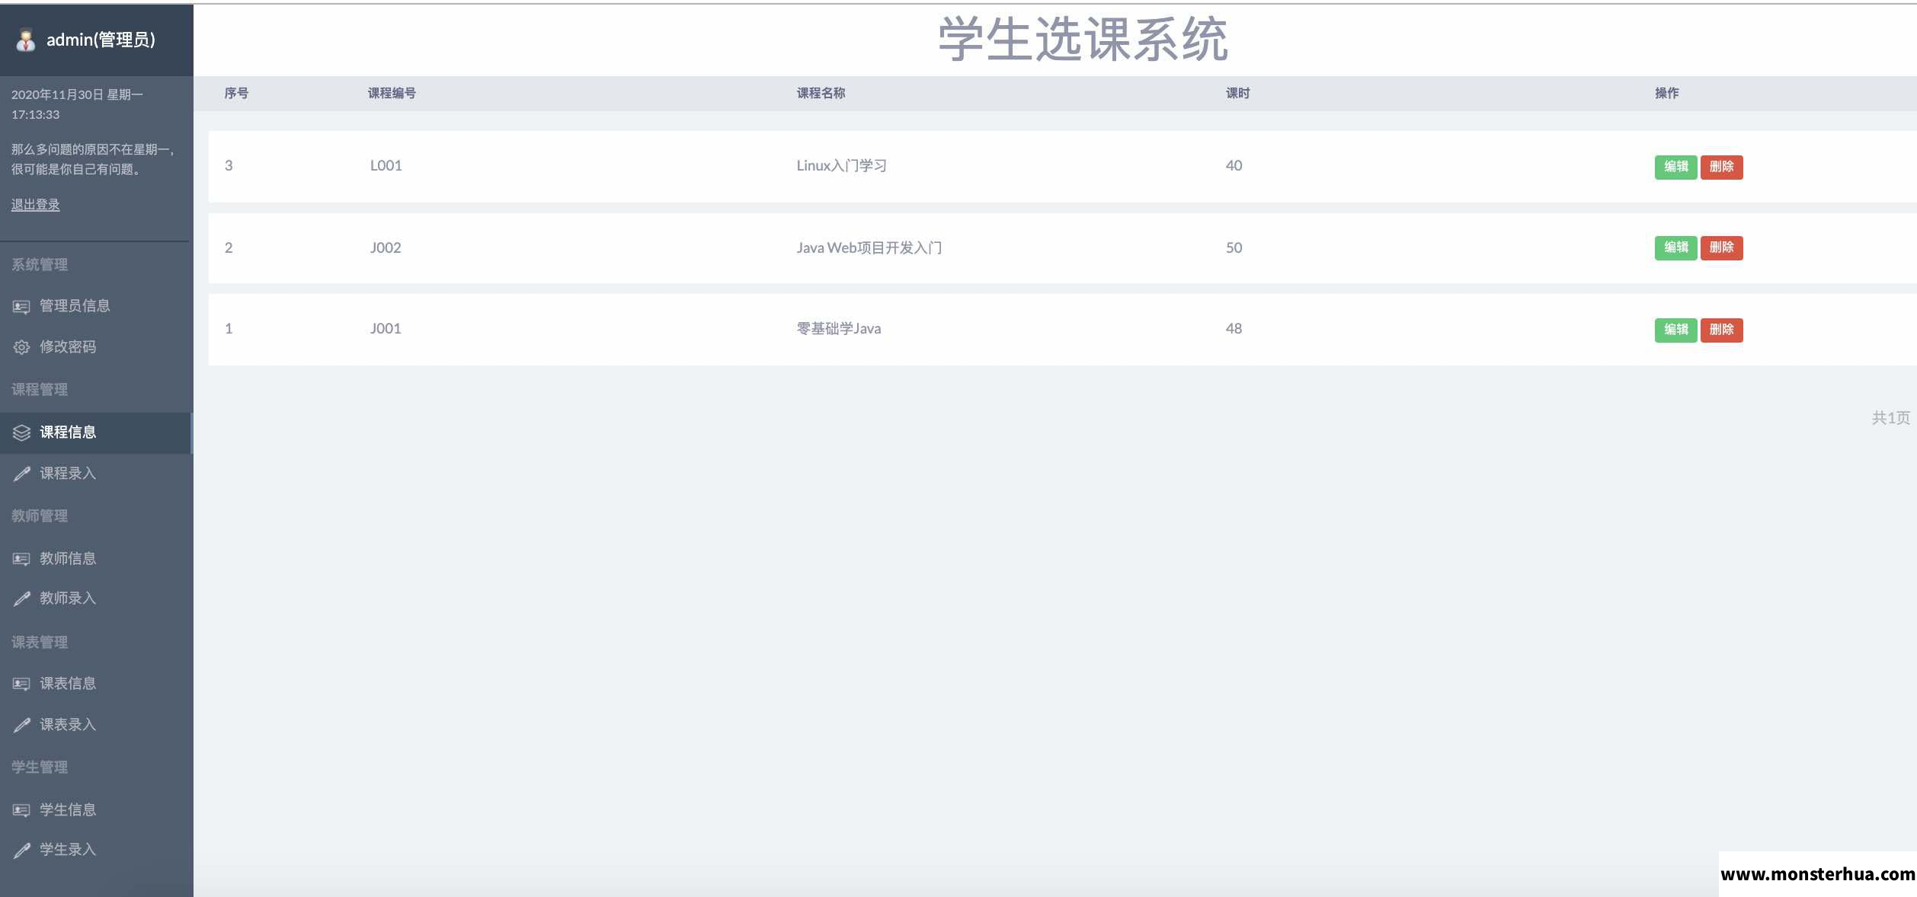Click the 课程名称 column header

click(821, 93)
